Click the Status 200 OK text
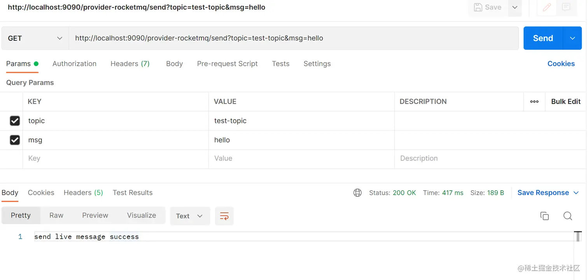This screenshot has height=280, width=588. coord(392,193)
